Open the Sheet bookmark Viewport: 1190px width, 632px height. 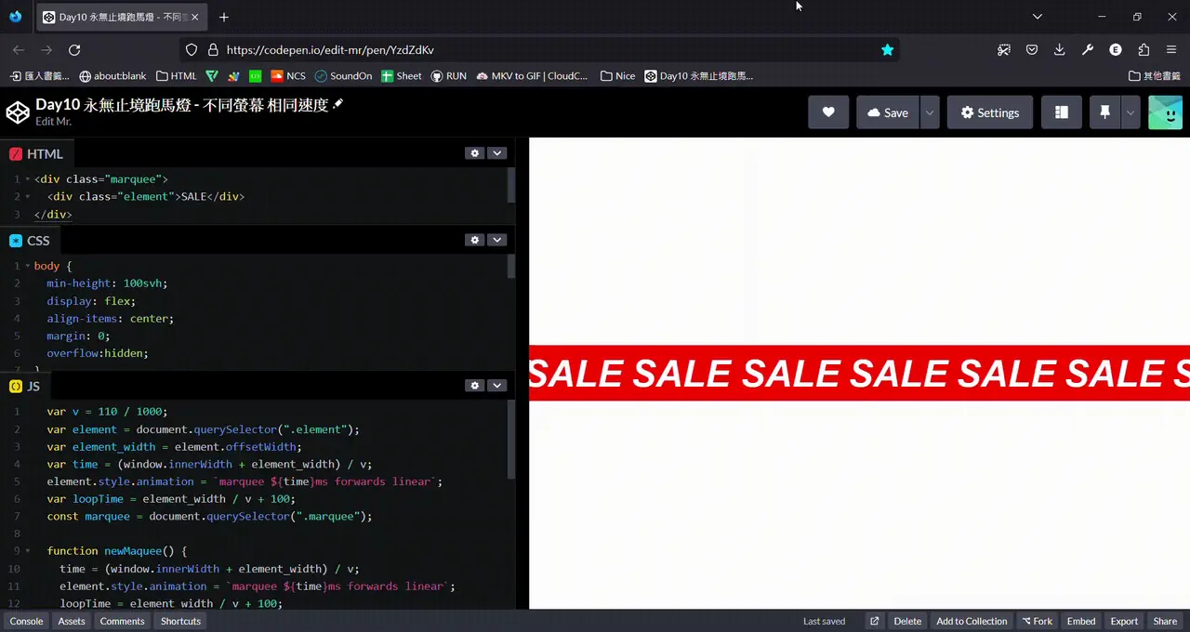(x=402, y=76)
